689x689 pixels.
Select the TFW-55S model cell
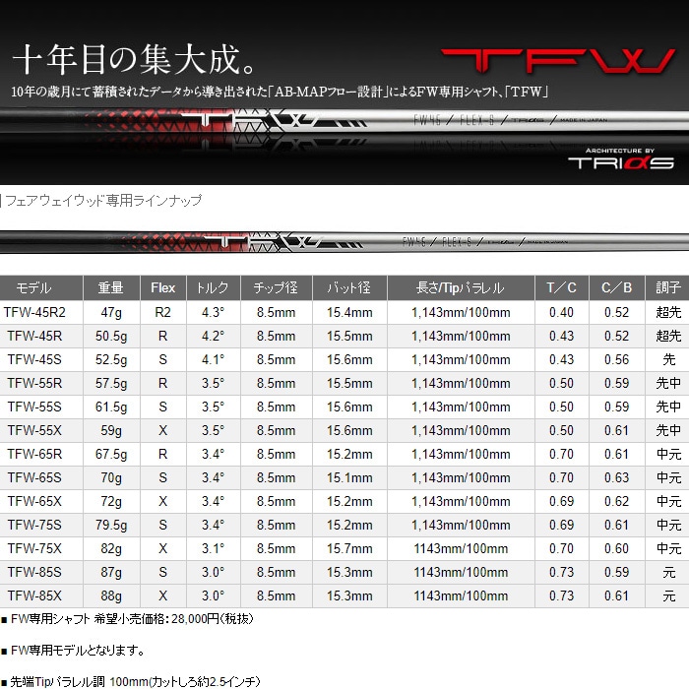coord(34,407)
